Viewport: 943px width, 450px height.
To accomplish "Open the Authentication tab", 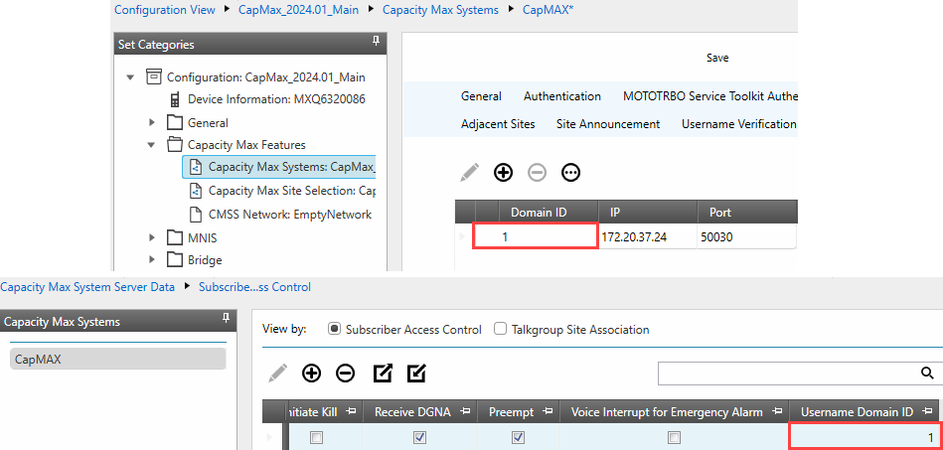I will pos(561,96).
